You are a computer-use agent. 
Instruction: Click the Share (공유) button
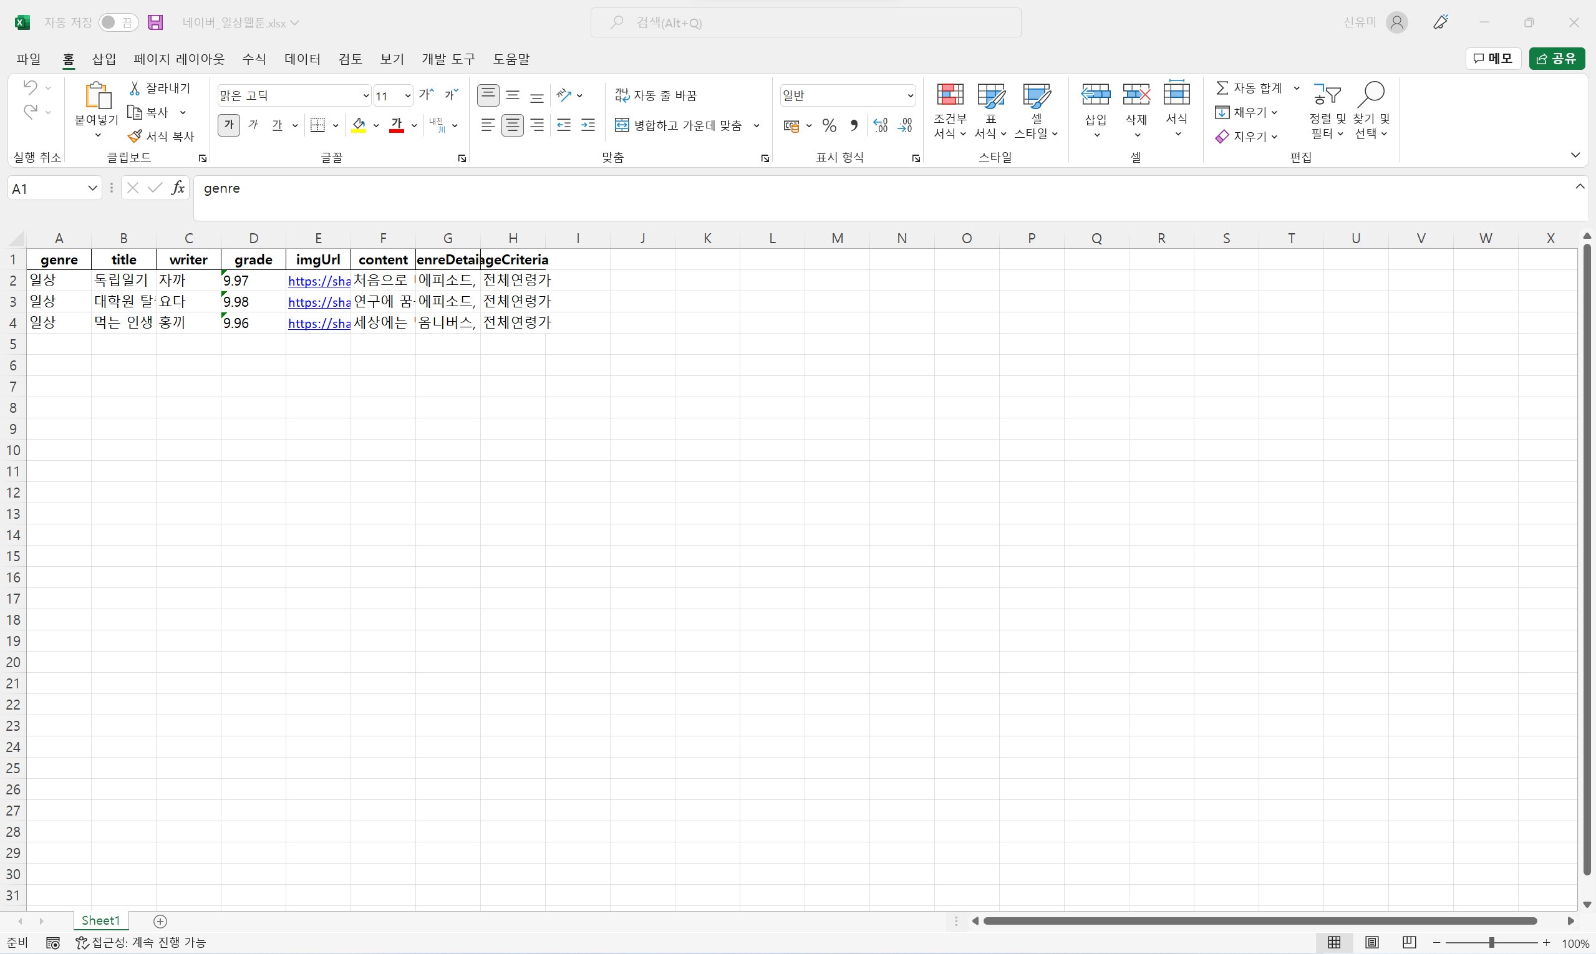click(x=1557, y=59)
